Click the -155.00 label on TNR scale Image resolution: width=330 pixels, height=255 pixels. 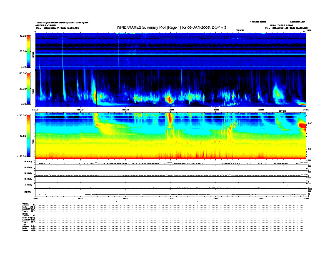pos(22,156)
